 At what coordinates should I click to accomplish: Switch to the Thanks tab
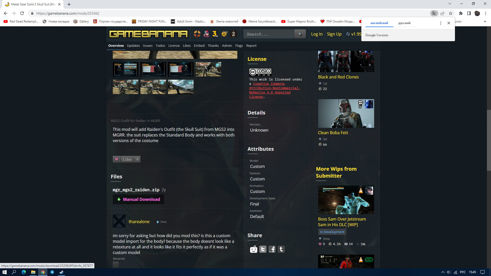[x=213, y=45]
